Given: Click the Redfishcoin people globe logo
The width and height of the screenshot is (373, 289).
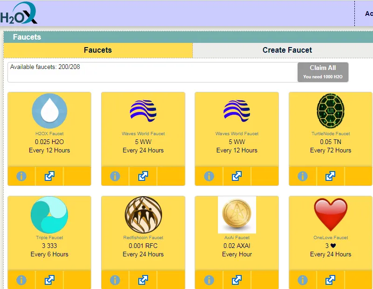Looking at the screenshot, I should pyautogui.click(x=143, y=215).
